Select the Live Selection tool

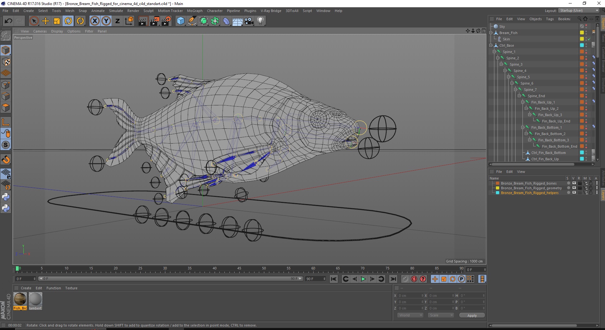click(x=34, y=21)
